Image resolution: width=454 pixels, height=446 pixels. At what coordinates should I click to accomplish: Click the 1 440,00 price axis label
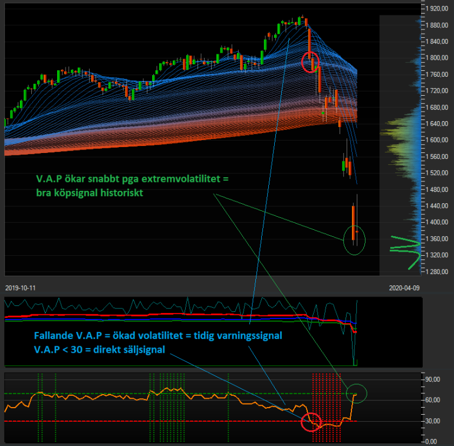click(x=437, y=206)
